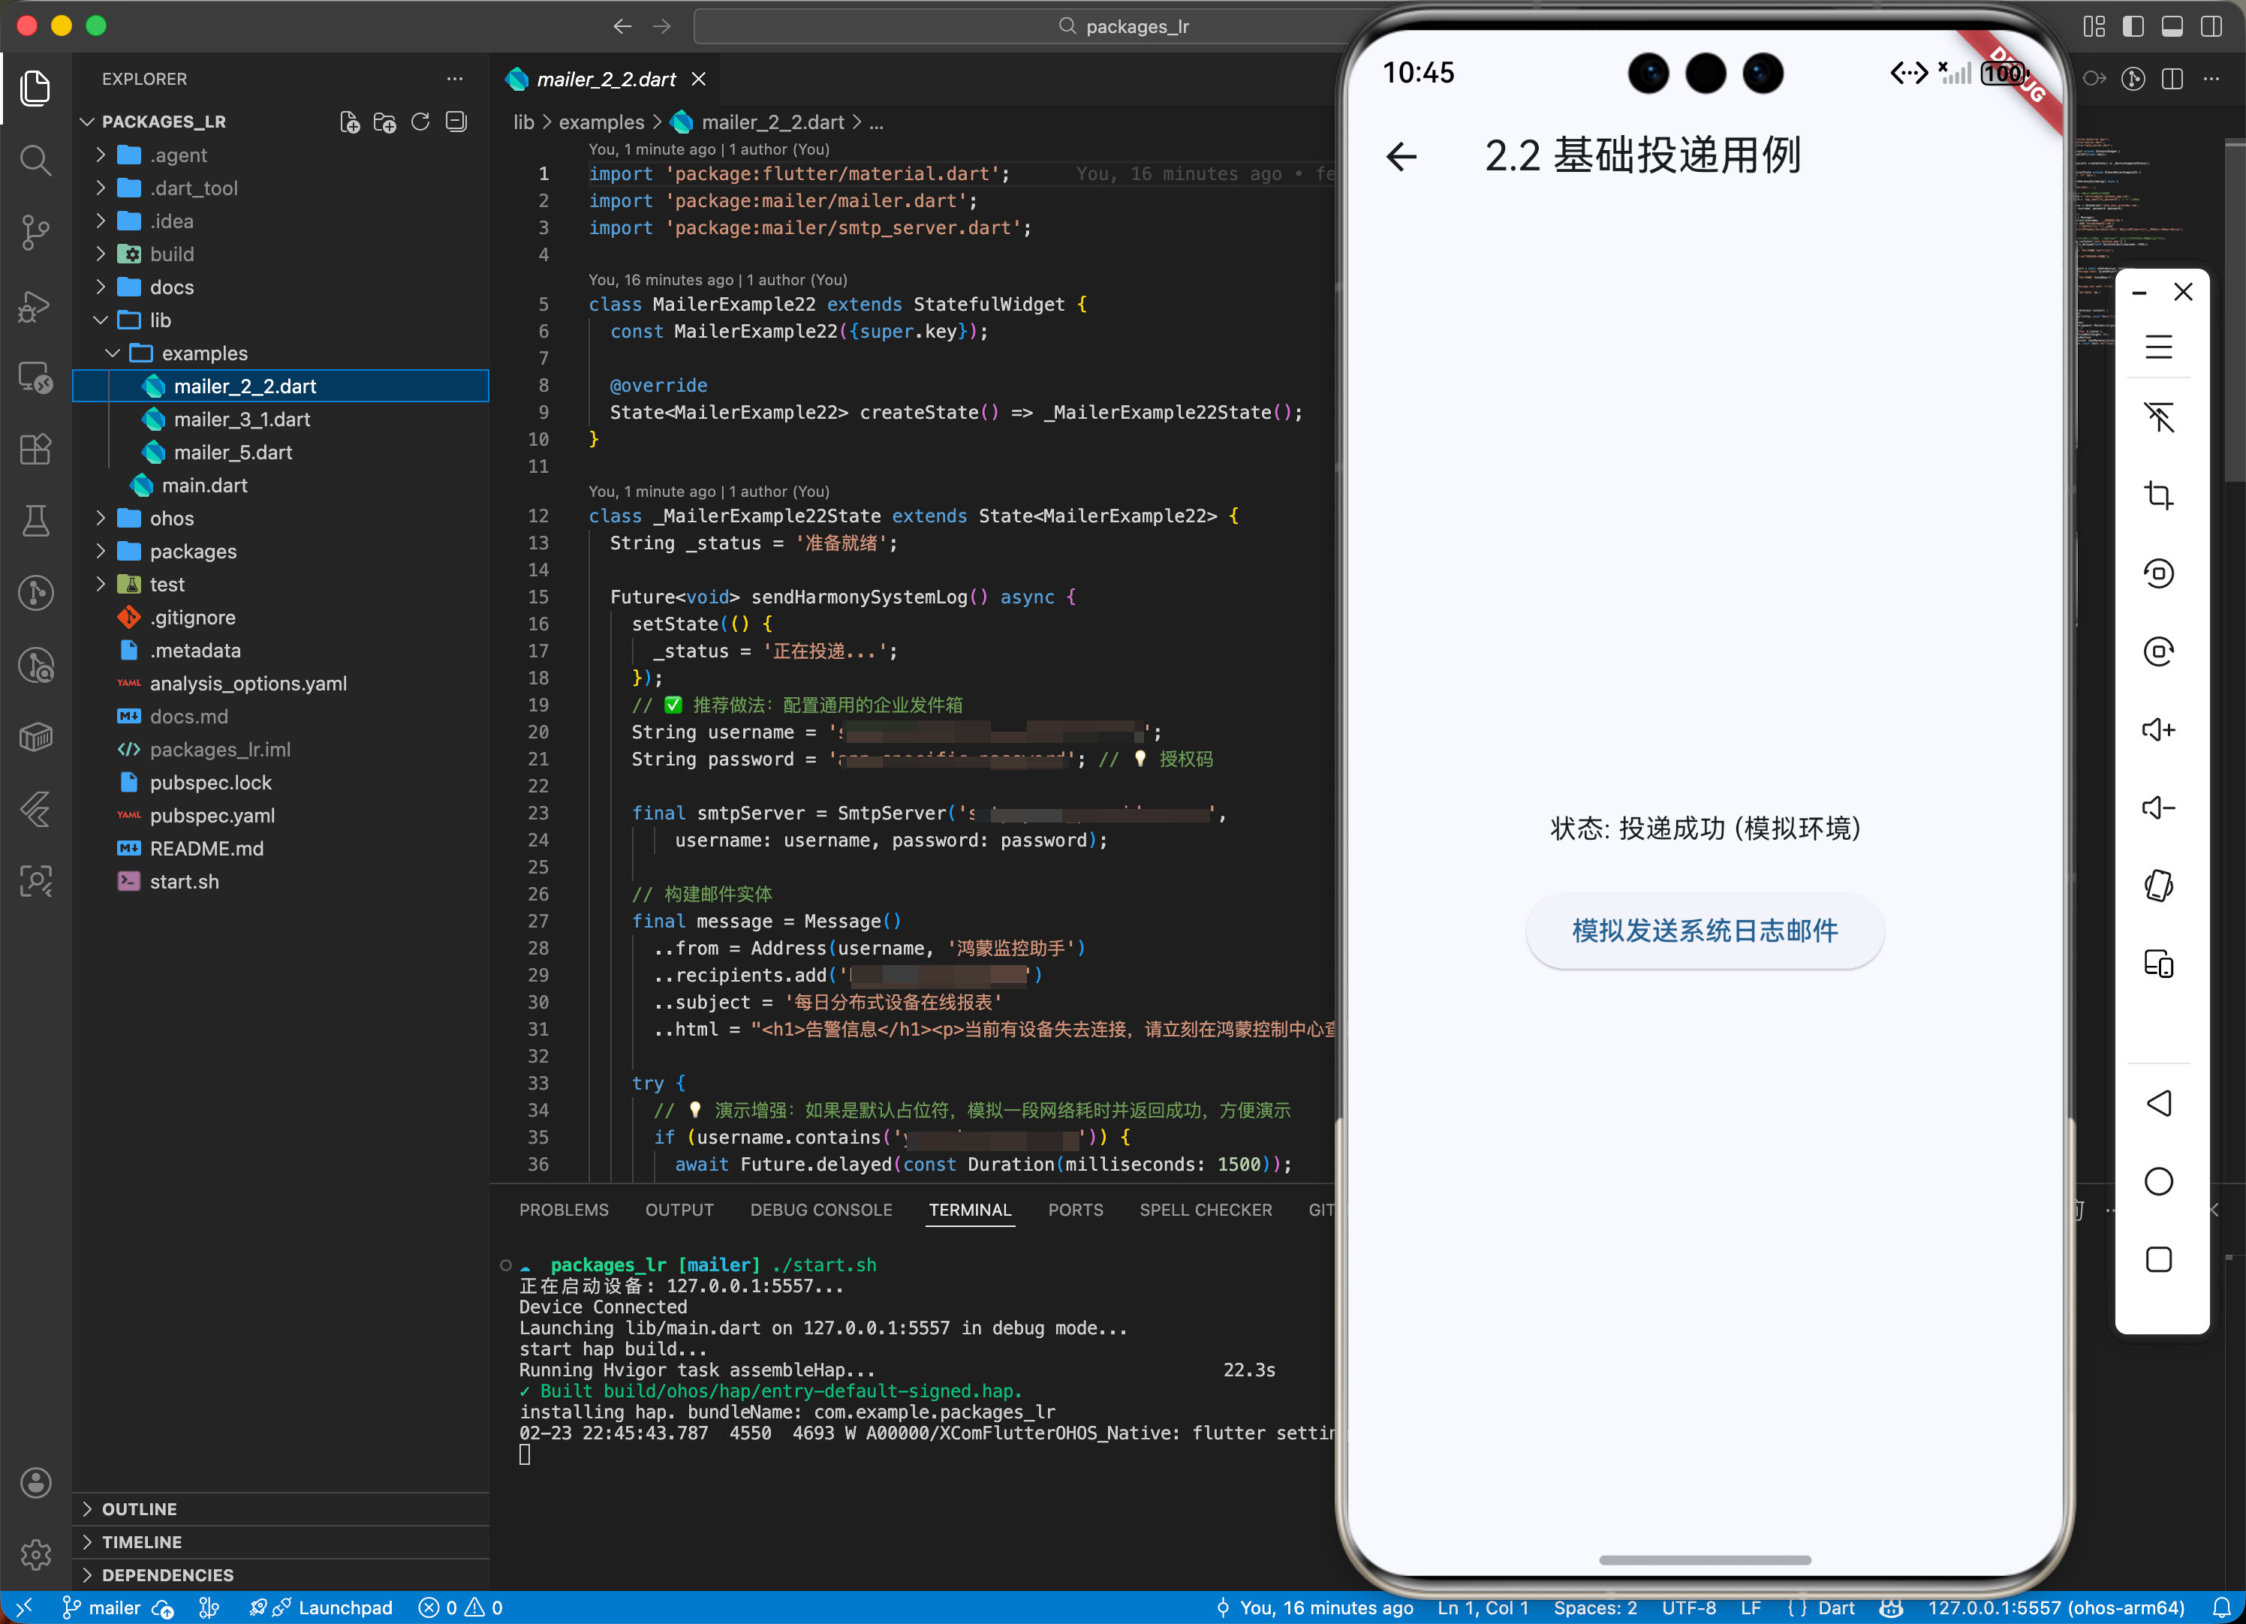Toggle the primary sidebar layout button
2246x1624 pixels.
coord(2133,27)
